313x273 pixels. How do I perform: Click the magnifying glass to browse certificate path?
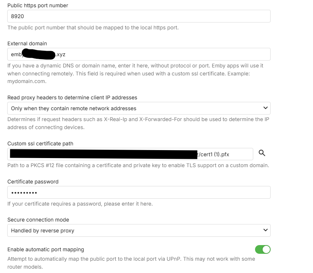(x=262, y=153)
